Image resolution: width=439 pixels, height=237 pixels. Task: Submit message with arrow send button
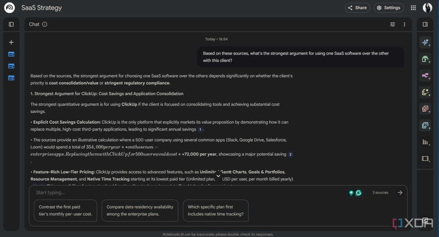coord(400,193)
